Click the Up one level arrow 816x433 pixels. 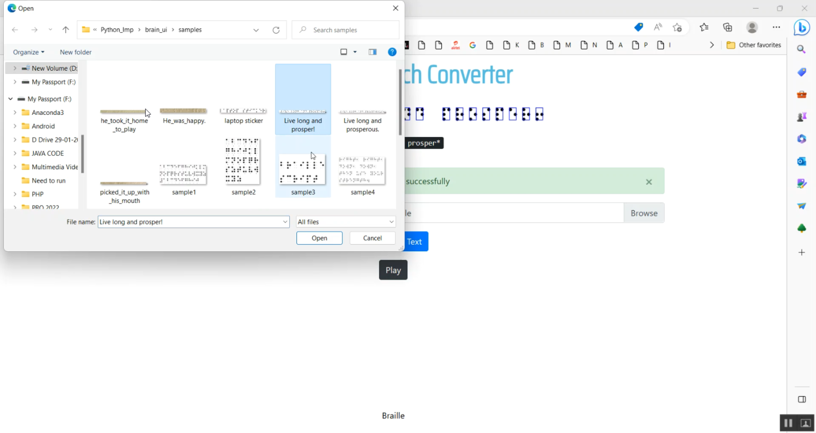66,30
